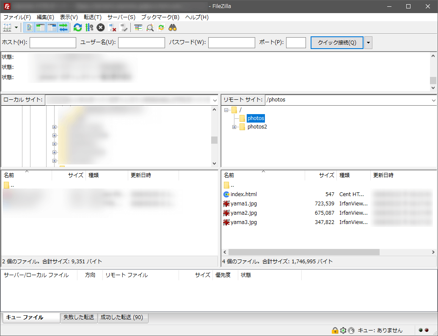Viewport: 438px width, 336px height.
Task: Select yama2.jpg in the remote file list
Action: [x=244, y=213]
